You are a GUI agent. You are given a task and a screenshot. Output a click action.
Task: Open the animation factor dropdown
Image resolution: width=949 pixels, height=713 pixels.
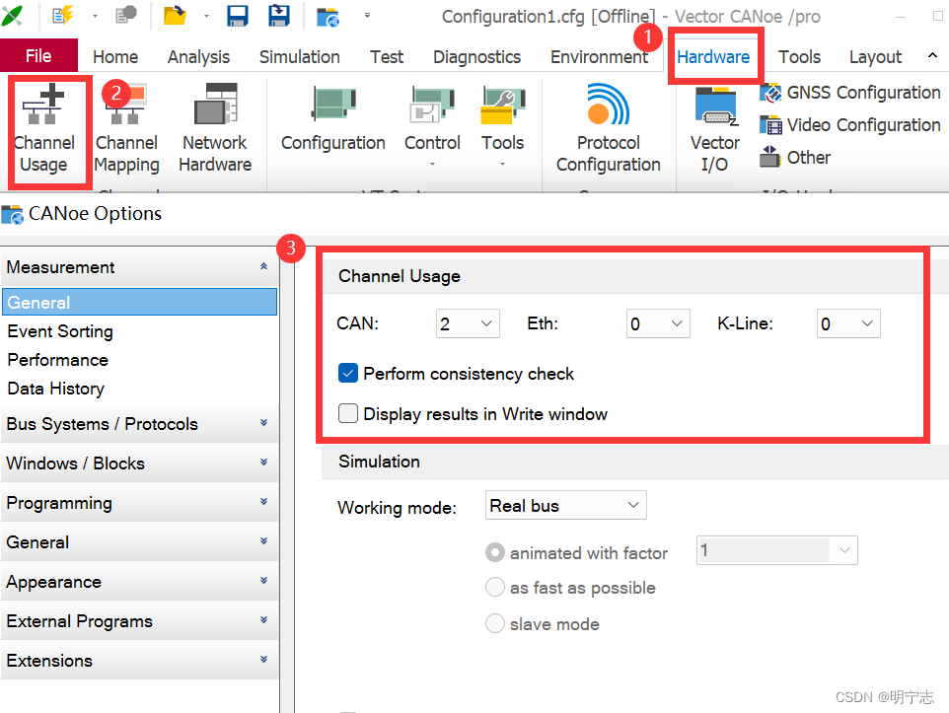[777, 550]
